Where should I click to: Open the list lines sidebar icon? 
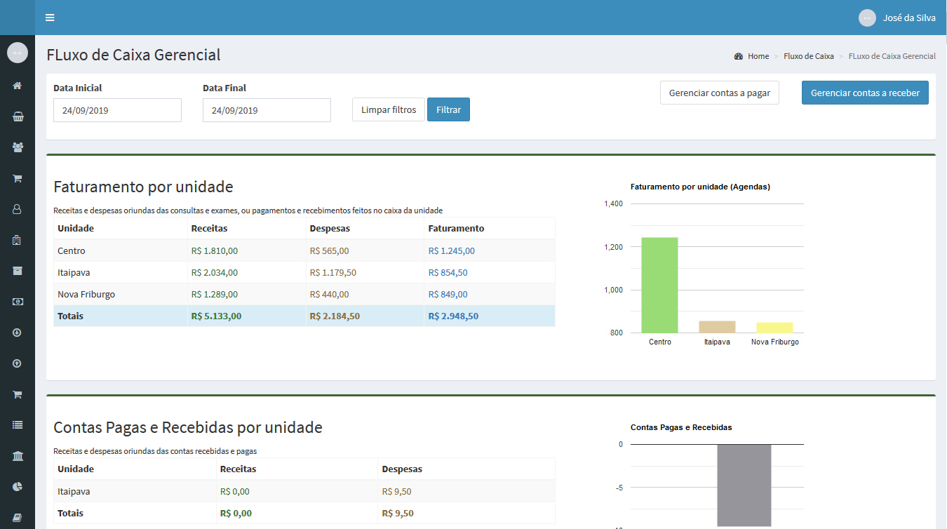click(x=18, y=425)
